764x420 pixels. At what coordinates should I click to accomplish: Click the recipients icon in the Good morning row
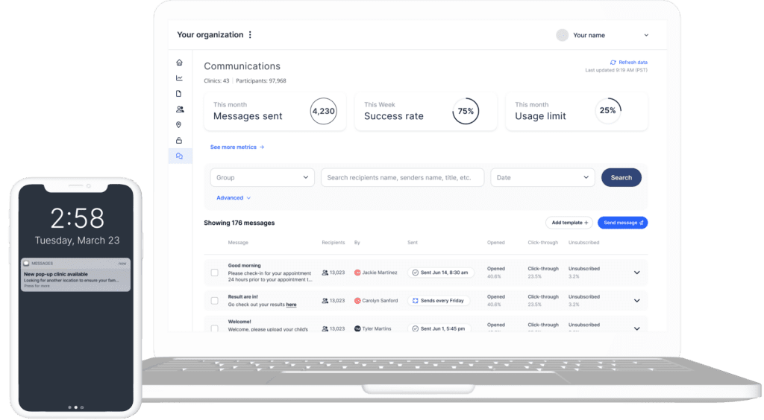pos(325,273)
